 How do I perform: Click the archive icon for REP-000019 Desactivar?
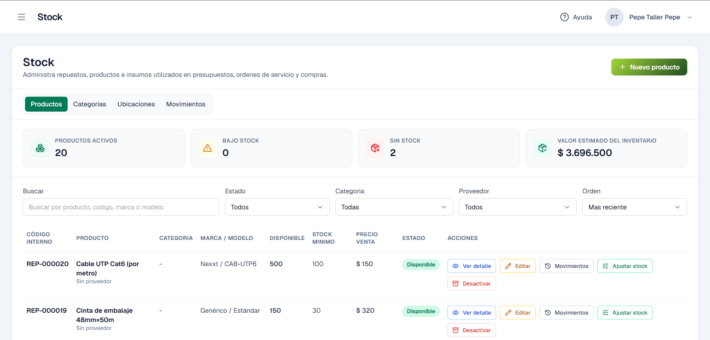click(x=456, y=330)
